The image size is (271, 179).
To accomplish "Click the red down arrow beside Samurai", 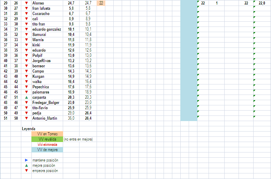I will tap(27, 35).
